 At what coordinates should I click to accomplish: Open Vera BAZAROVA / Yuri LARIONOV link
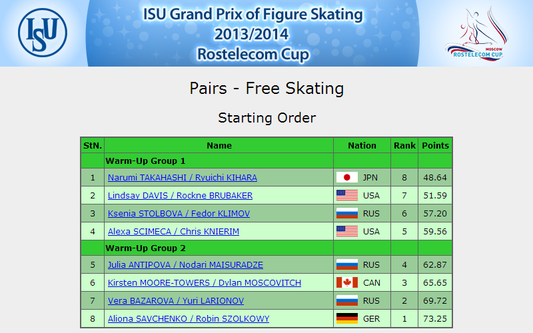tap(176, 301)
